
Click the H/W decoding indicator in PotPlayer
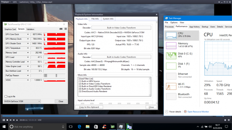39,120
